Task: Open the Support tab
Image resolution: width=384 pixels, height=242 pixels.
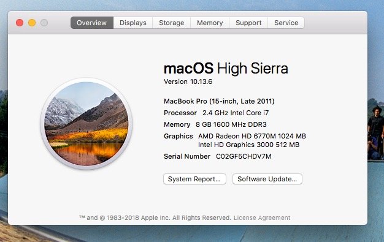Action: (x=248, y=23)
